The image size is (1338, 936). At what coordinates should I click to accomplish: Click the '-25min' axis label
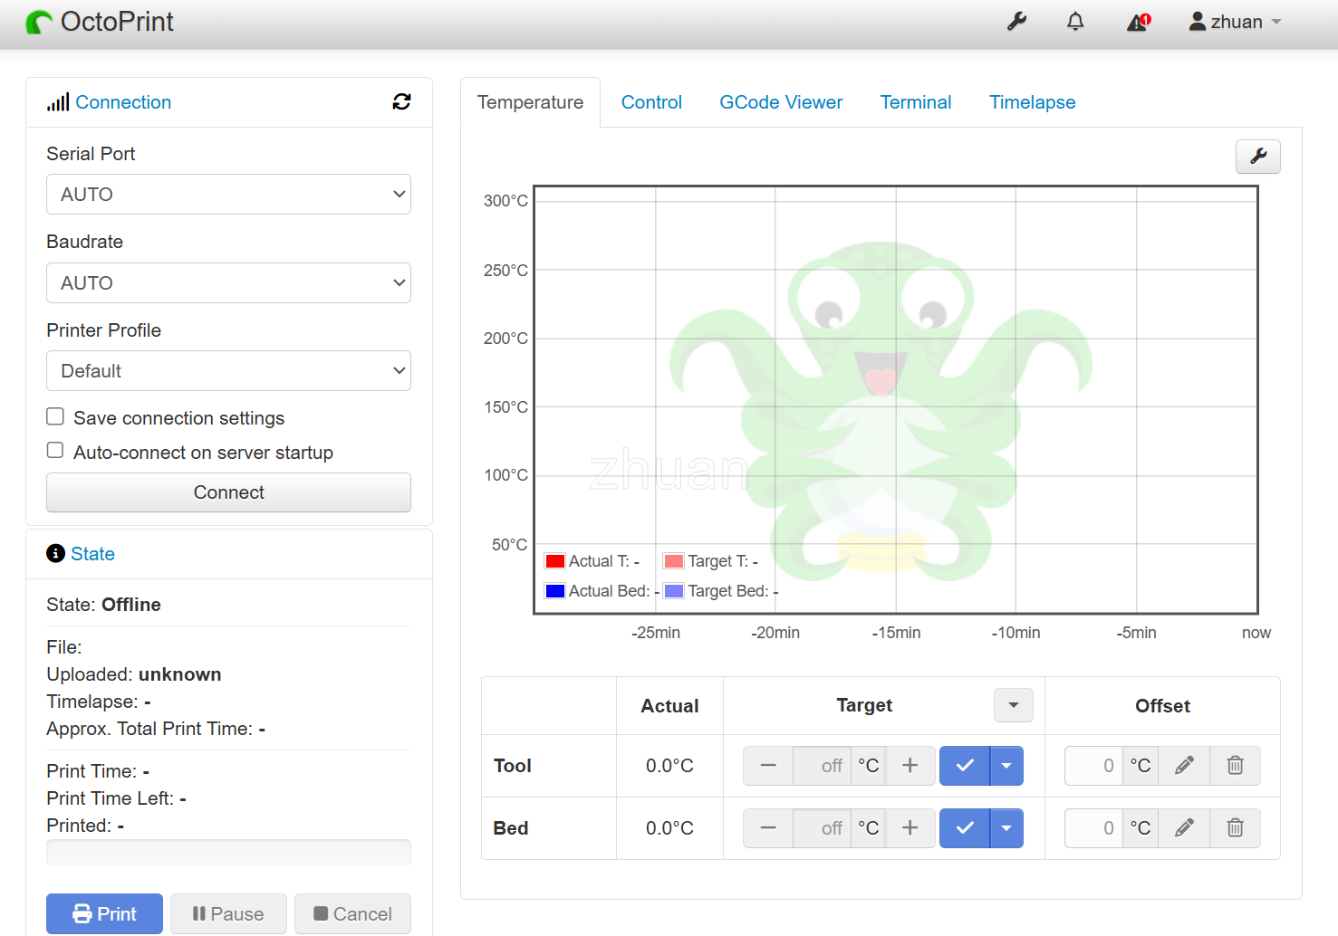[656, 633]
